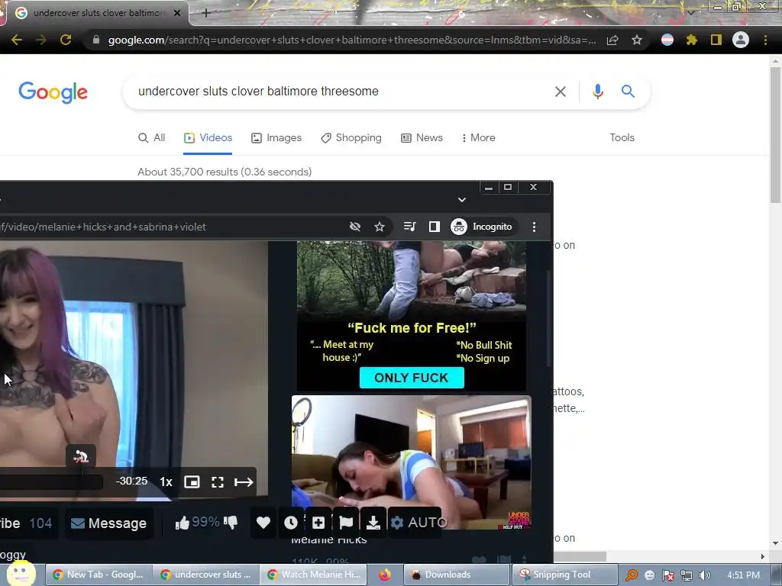Open the Chrome profile avatar menu
Viewport: 782px width, 586px height.
point(741,40)
